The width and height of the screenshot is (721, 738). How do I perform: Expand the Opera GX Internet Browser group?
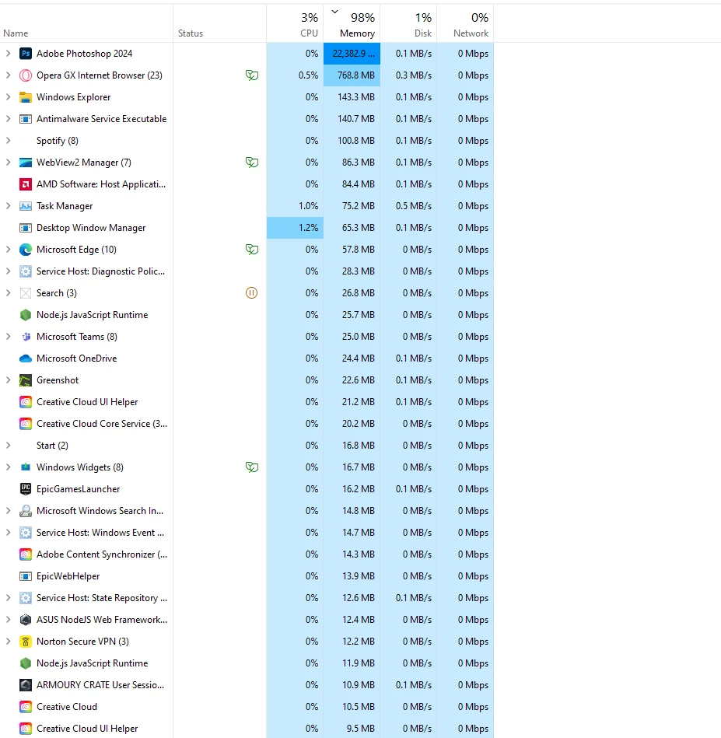coord(8,75)
